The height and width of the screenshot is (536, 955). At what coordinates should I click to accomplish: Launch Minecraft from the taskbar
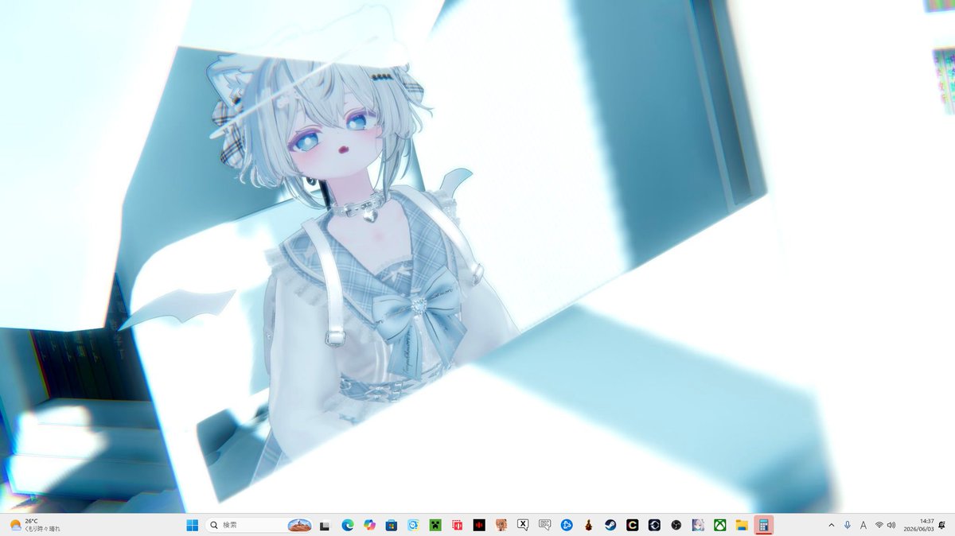(x=435, y=525)
